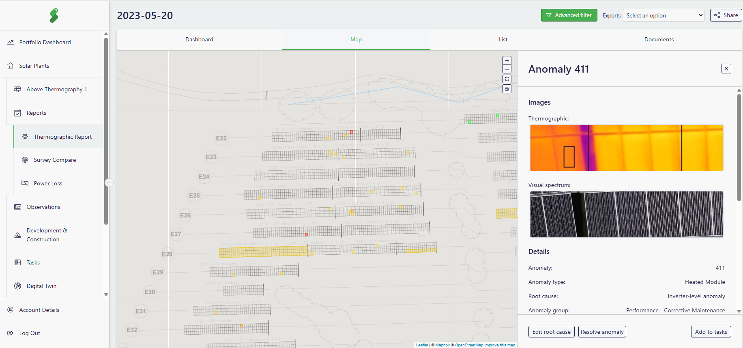Close the Anomaly 411 panel

[x=726, y=69]
